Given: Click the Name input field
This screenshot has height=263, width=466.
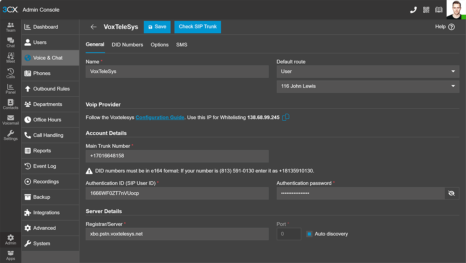Looking at the screenshot, I should point(177,72).
